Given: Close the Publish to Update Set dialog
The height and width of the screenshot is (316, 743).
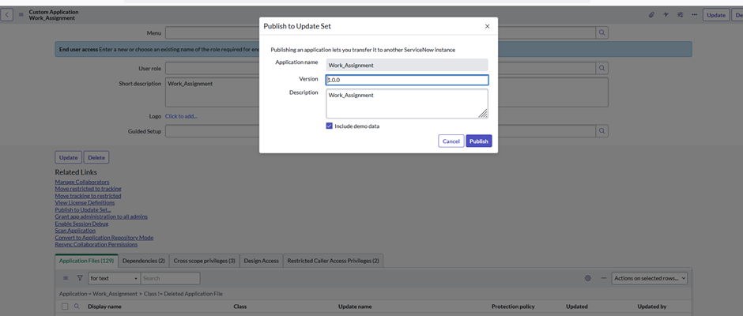Looking at the screenshot, I should tap(487, 26).
